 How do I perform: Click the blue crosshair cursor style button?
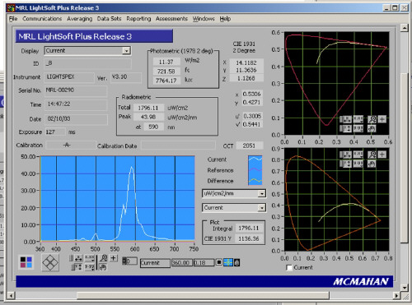pyautogui.click(x=228, y=262)
